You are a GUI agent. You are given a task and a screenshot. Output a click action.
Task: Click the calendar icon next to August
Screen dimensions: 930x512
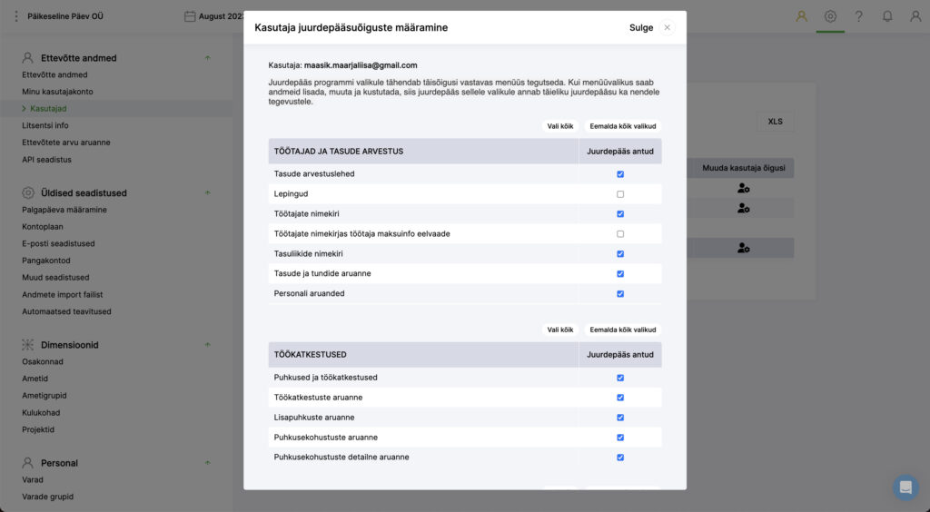[190, 16]
